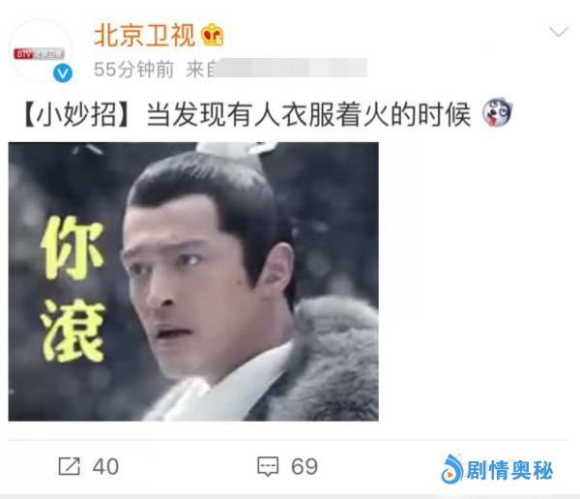The width and height of the screenshot is (580, 499).
Task: Click the blurred post source text
Action: (291, 68)
